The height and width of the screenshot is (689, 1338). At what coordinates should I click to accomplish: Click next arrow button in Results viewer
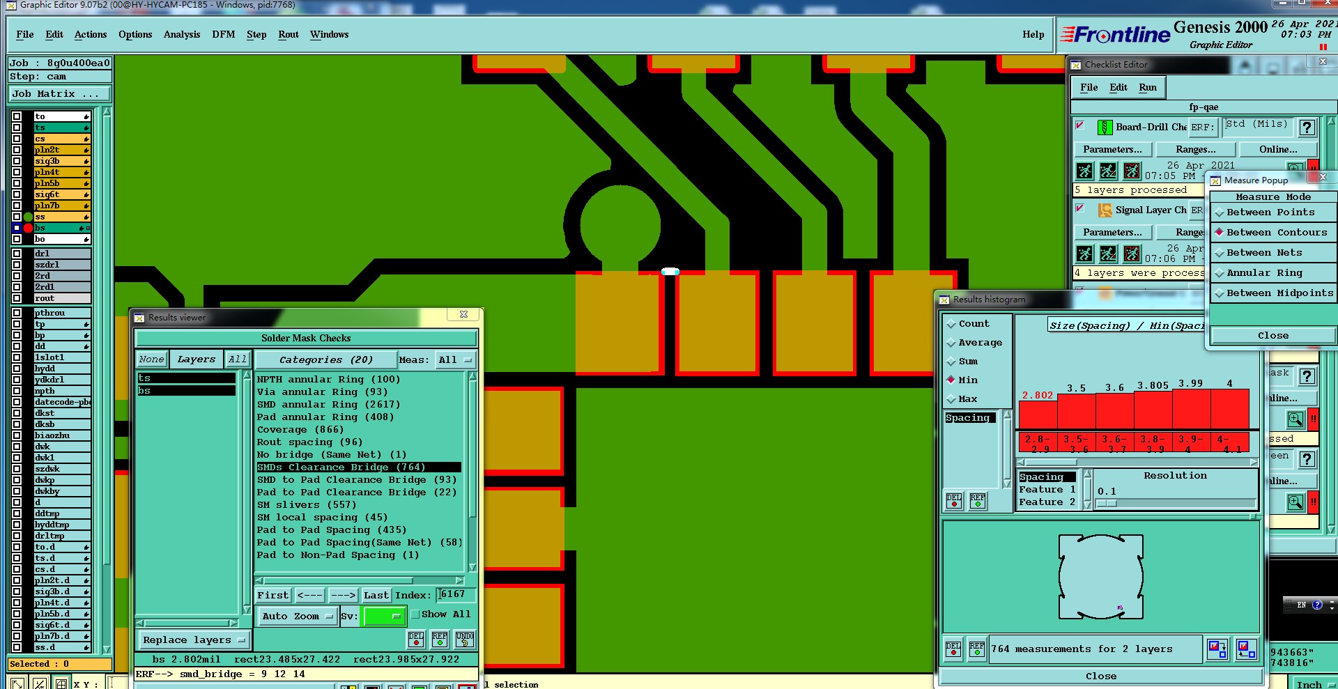tap(343, 596)
